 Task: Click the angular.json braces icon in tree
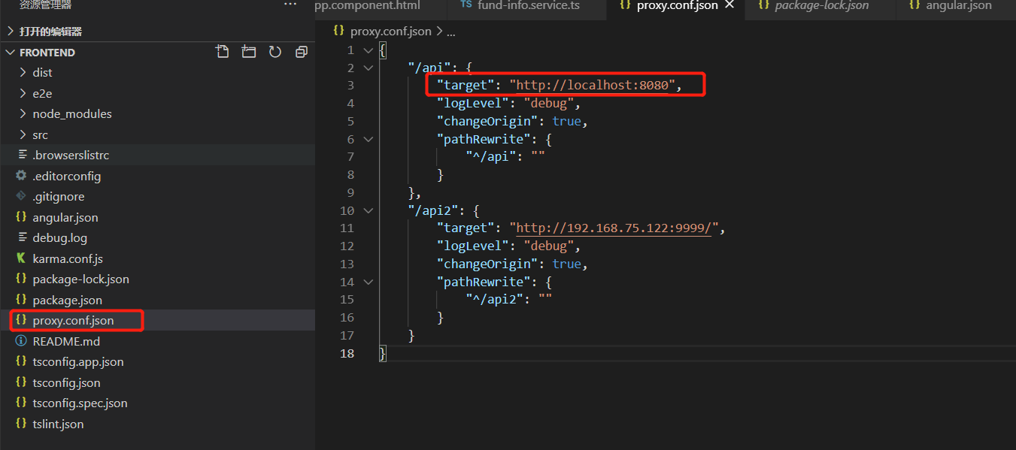click(21, 217)
